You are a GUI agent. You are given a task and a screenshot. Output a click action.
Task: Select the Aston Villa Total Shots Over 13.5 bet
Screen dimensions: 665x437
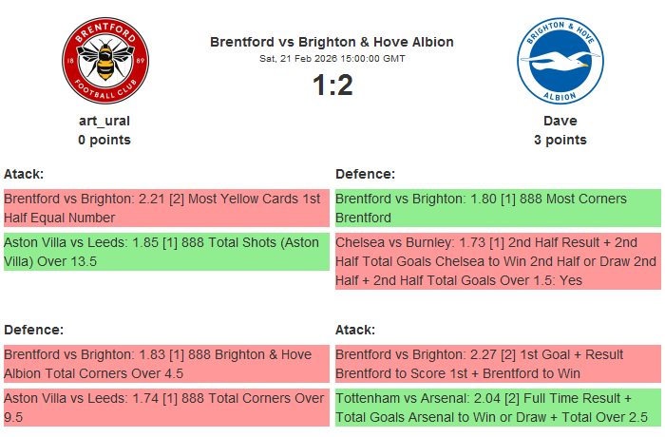pos(166,252)
